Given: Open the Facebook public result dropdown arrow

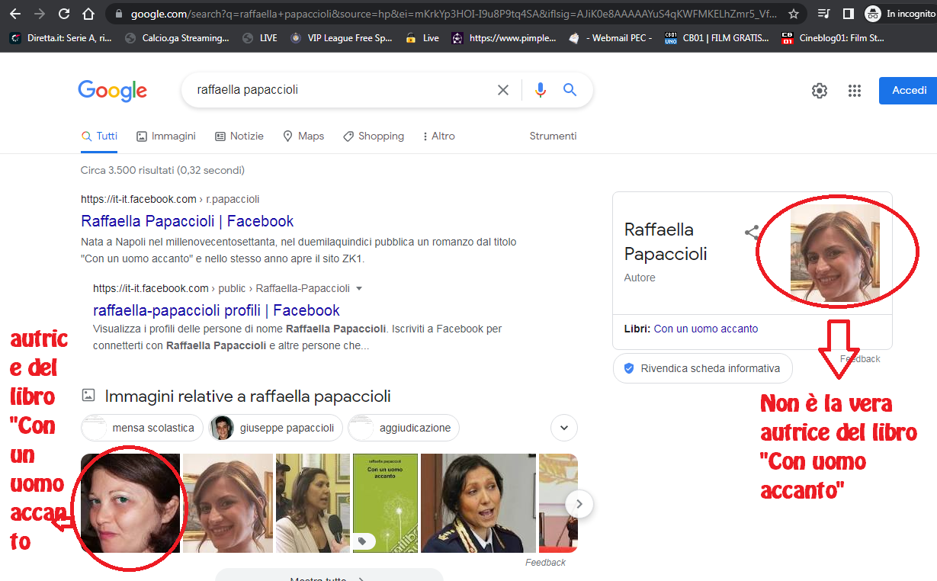Looking at the screenshot, I should tap(359, 288).
